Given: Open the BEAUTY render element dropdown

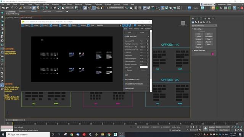Looking at the screenshot, I should tap(109, 25).
